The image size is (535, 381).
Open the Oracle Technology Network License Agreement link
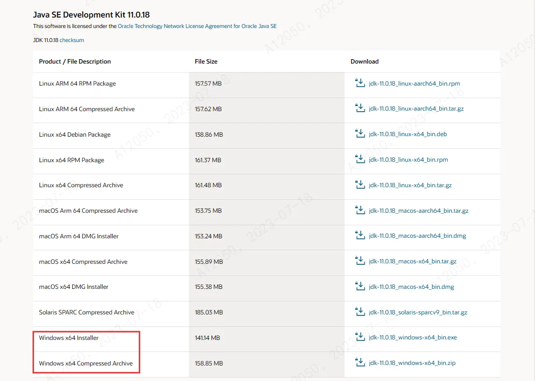click(x=197, y=26)
